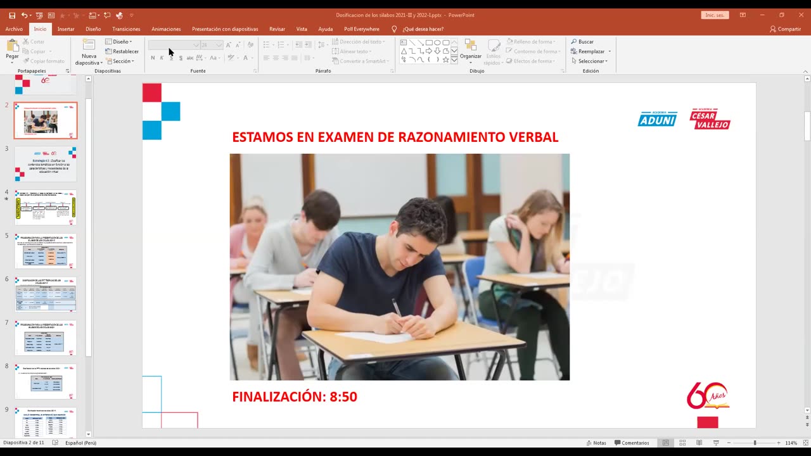Expand the Sección dropdown
811x456 pixels.
tap(120, 61)
